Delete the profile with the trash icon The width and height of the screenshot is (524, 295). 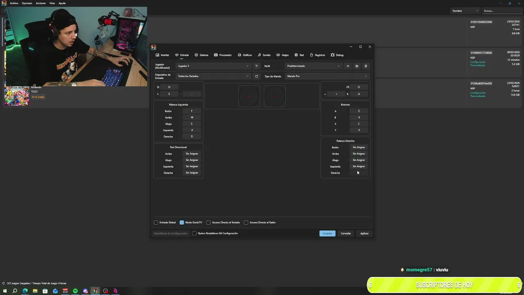366,66
